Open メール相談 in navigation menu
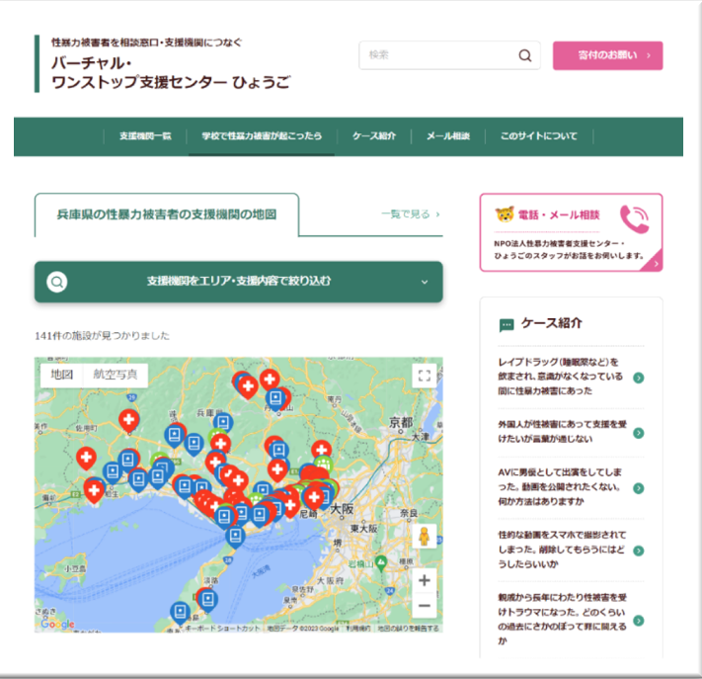Screen dimensions: 702x679 [447, 136]
